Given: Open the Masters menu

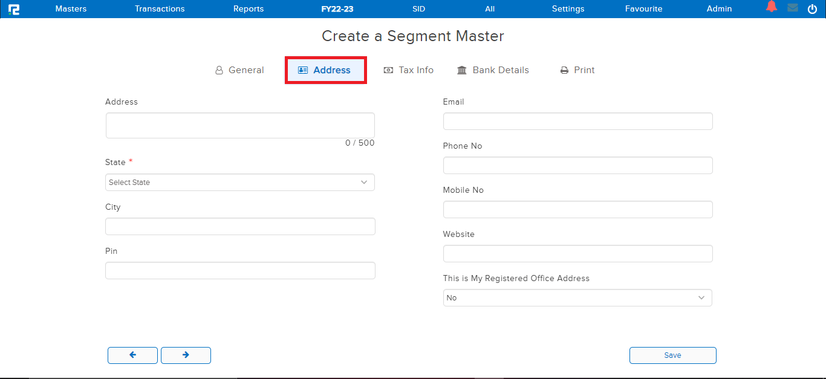Looking at the screenshot, I should point(70,8).
